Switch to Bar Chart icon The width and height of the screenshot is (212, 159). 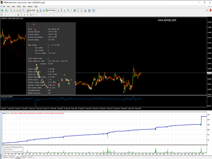58,10
